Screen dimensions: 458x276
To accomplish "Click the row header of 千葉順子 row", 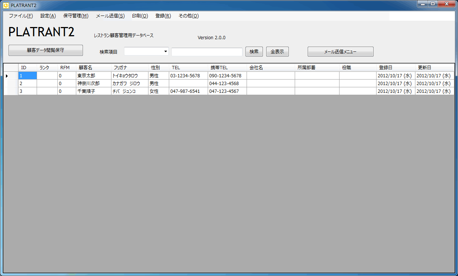I will [x=11, y=91].
